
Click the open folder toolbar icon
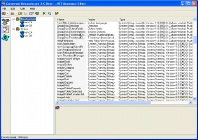[20, 13]
